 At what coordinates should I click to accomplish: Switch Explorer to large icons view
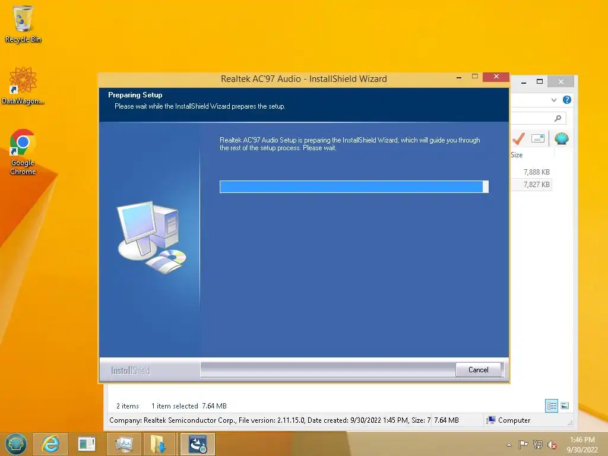click(565, 406)
